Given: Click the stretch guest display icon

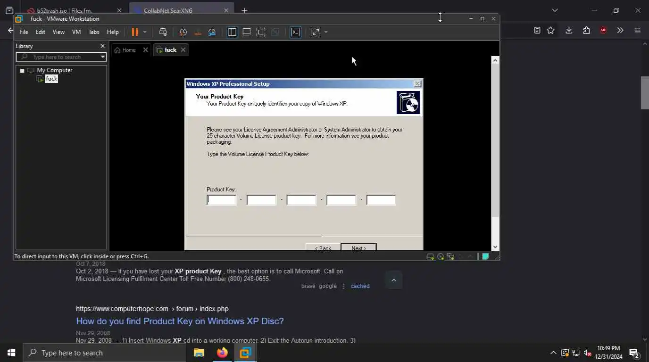Looking at the screenshot, I should [x=316, y=32].
